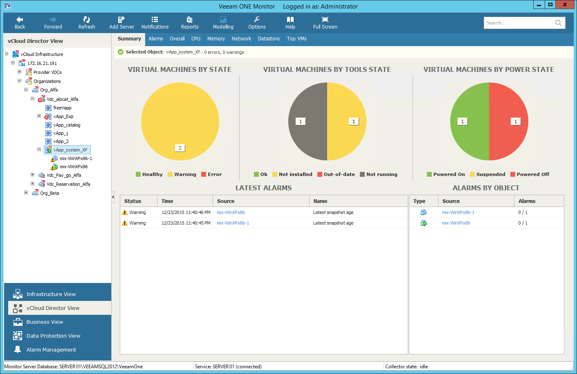Collapse the Org_Alfa node

[x=26, y=89]
